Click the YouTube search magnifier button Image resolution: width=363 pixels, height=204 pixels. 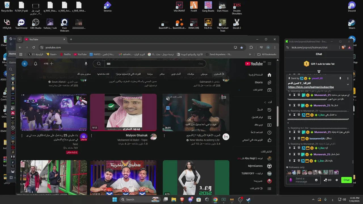tap(99, 64)
